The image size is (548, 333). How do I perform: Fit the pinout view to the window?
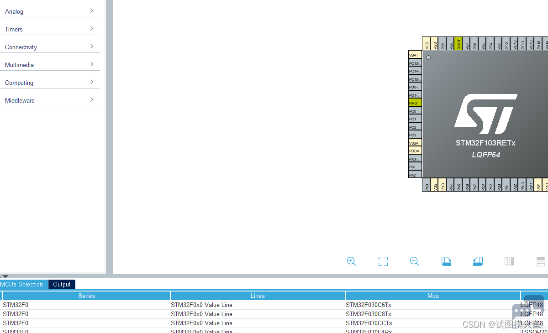[383, 261]
